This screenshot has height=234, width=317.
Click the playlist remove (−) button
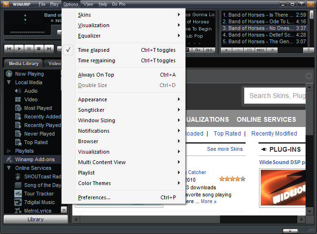point(238,50)
